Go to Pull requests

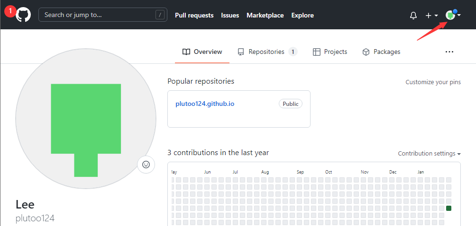click(194, 15)
